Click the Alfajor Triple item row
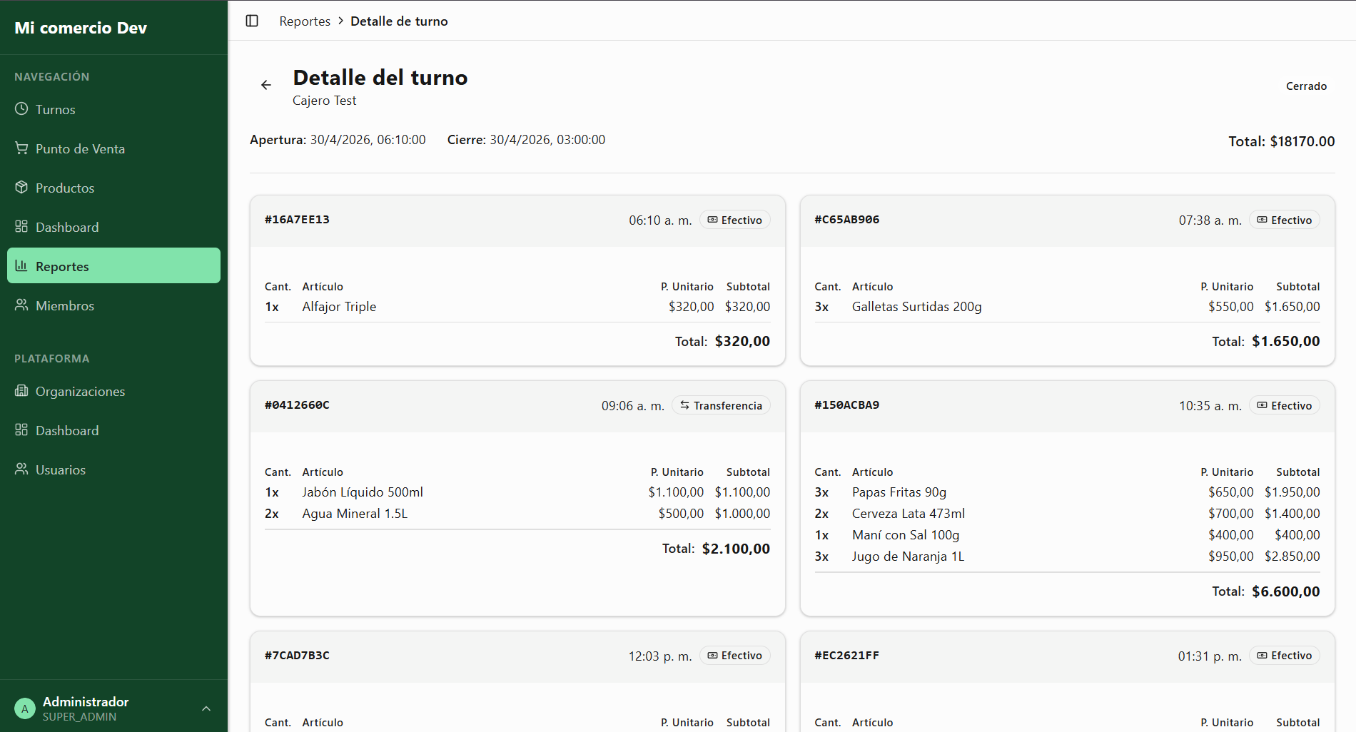 tap(517, 307)
